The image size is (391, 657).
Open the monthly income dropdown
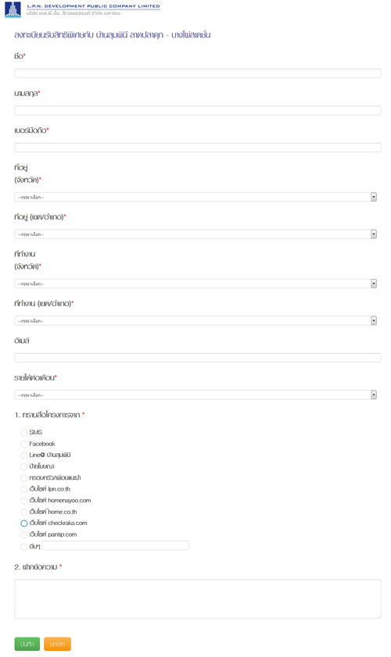point(195,395)
